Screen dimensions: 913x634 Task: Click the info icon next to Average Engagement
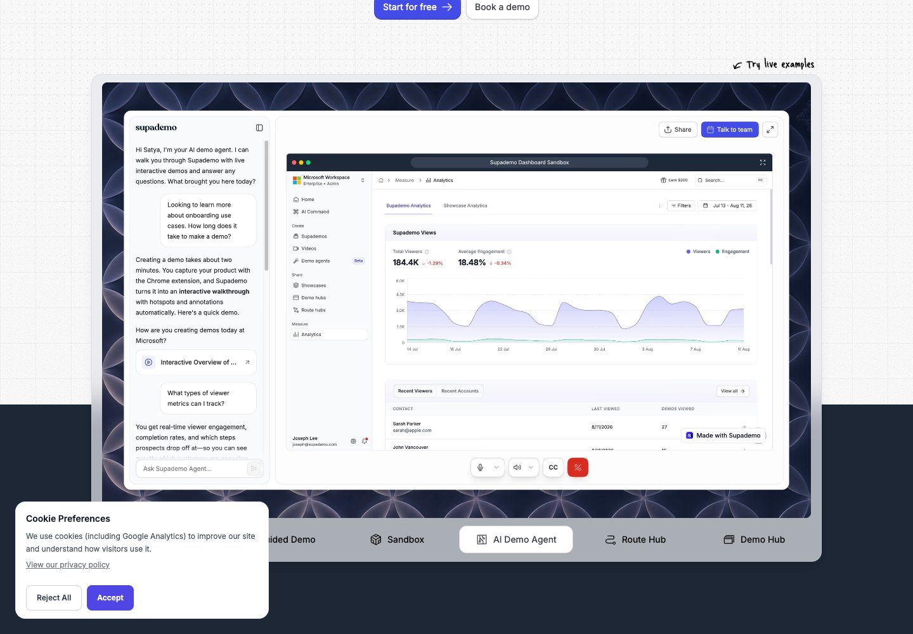(x=509, y=252)
